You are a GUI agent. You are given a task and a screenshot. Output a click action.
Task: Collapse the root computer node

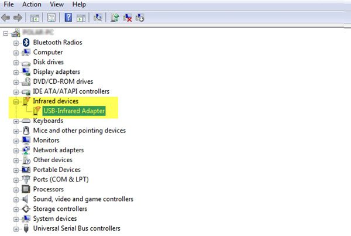6,33
